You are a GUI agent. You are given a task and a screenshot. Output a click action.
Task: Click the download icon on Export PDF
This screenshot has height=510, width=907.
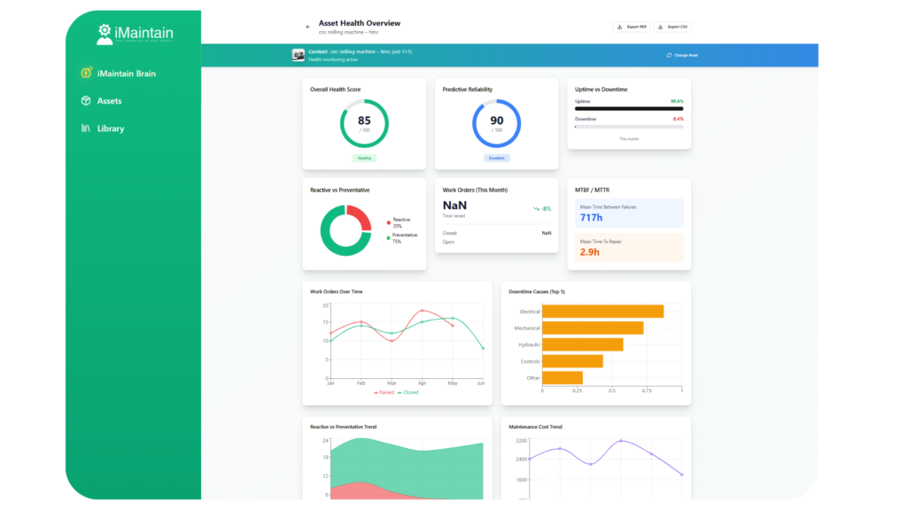pos(619,27)
